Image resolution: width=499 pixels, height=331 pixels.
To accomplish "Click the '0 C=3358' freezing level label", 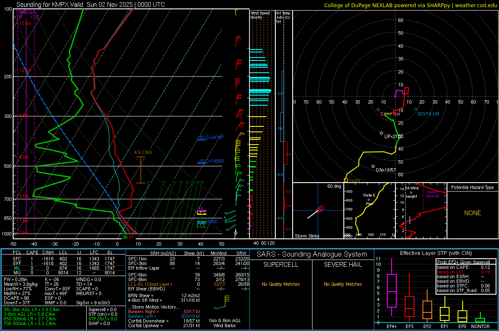I will tap(207, 222).
